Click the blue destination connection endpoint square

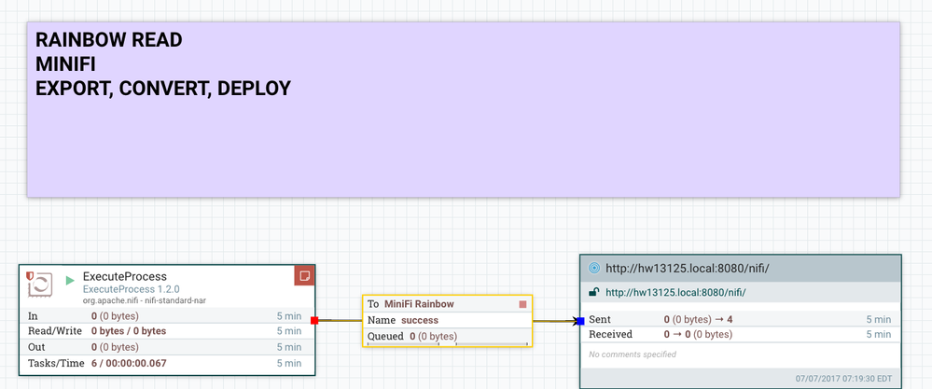(x=580, y=321)
